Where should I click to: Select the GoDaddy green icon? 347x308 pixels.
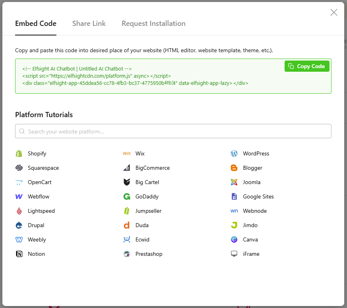[127, 196]
